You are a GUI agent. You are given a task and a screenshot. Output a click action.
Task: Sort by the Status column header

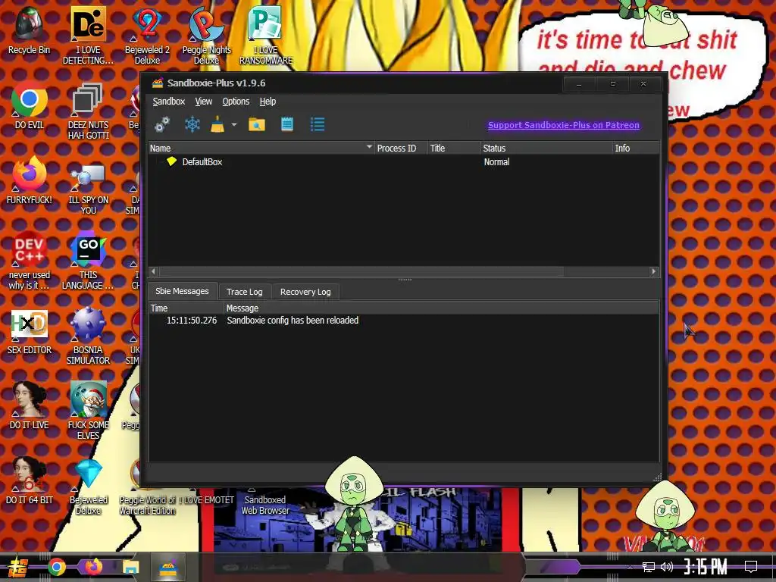[x=546, y=148]
